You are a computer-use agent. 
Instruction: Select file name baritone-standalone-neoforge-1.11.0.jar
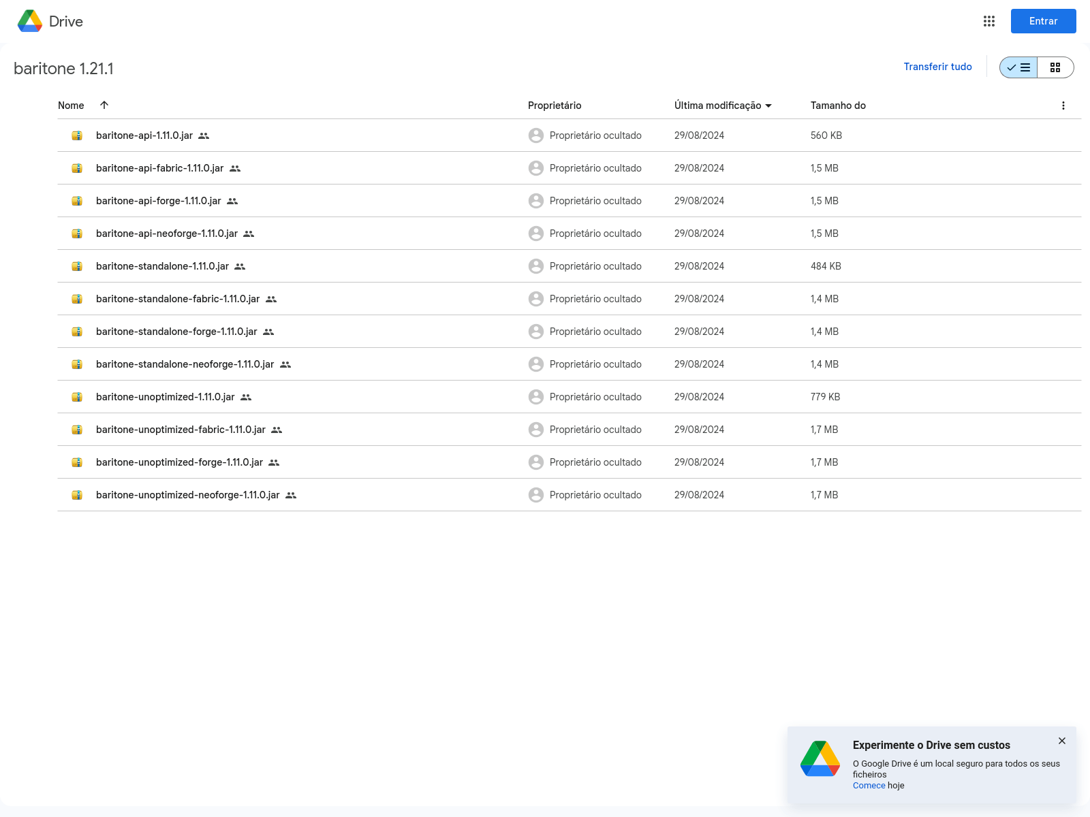pos(185,364)
